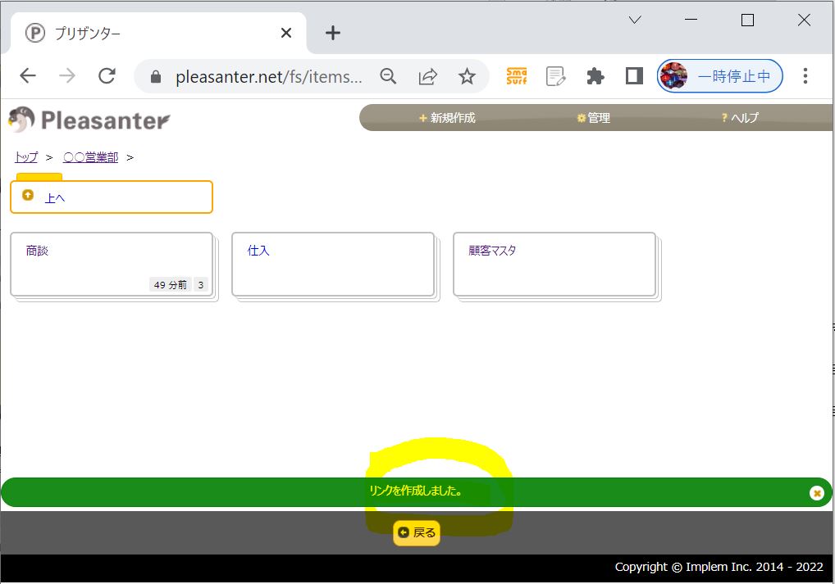This screenshot has width=835, height=584.
Task: Click the count badge 3 on 商談
Action: (x=201, y=285)
